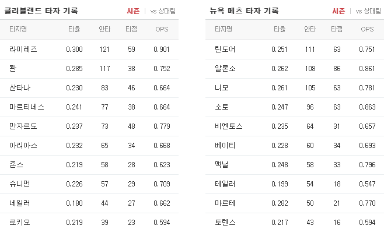Open player 알론소 entry

(x=225, y=69)
